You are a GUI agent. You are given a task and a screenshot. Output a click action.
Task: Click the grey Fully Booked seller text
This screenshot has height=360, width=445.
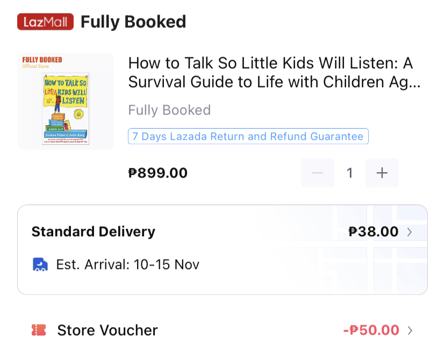pos(169,110)
